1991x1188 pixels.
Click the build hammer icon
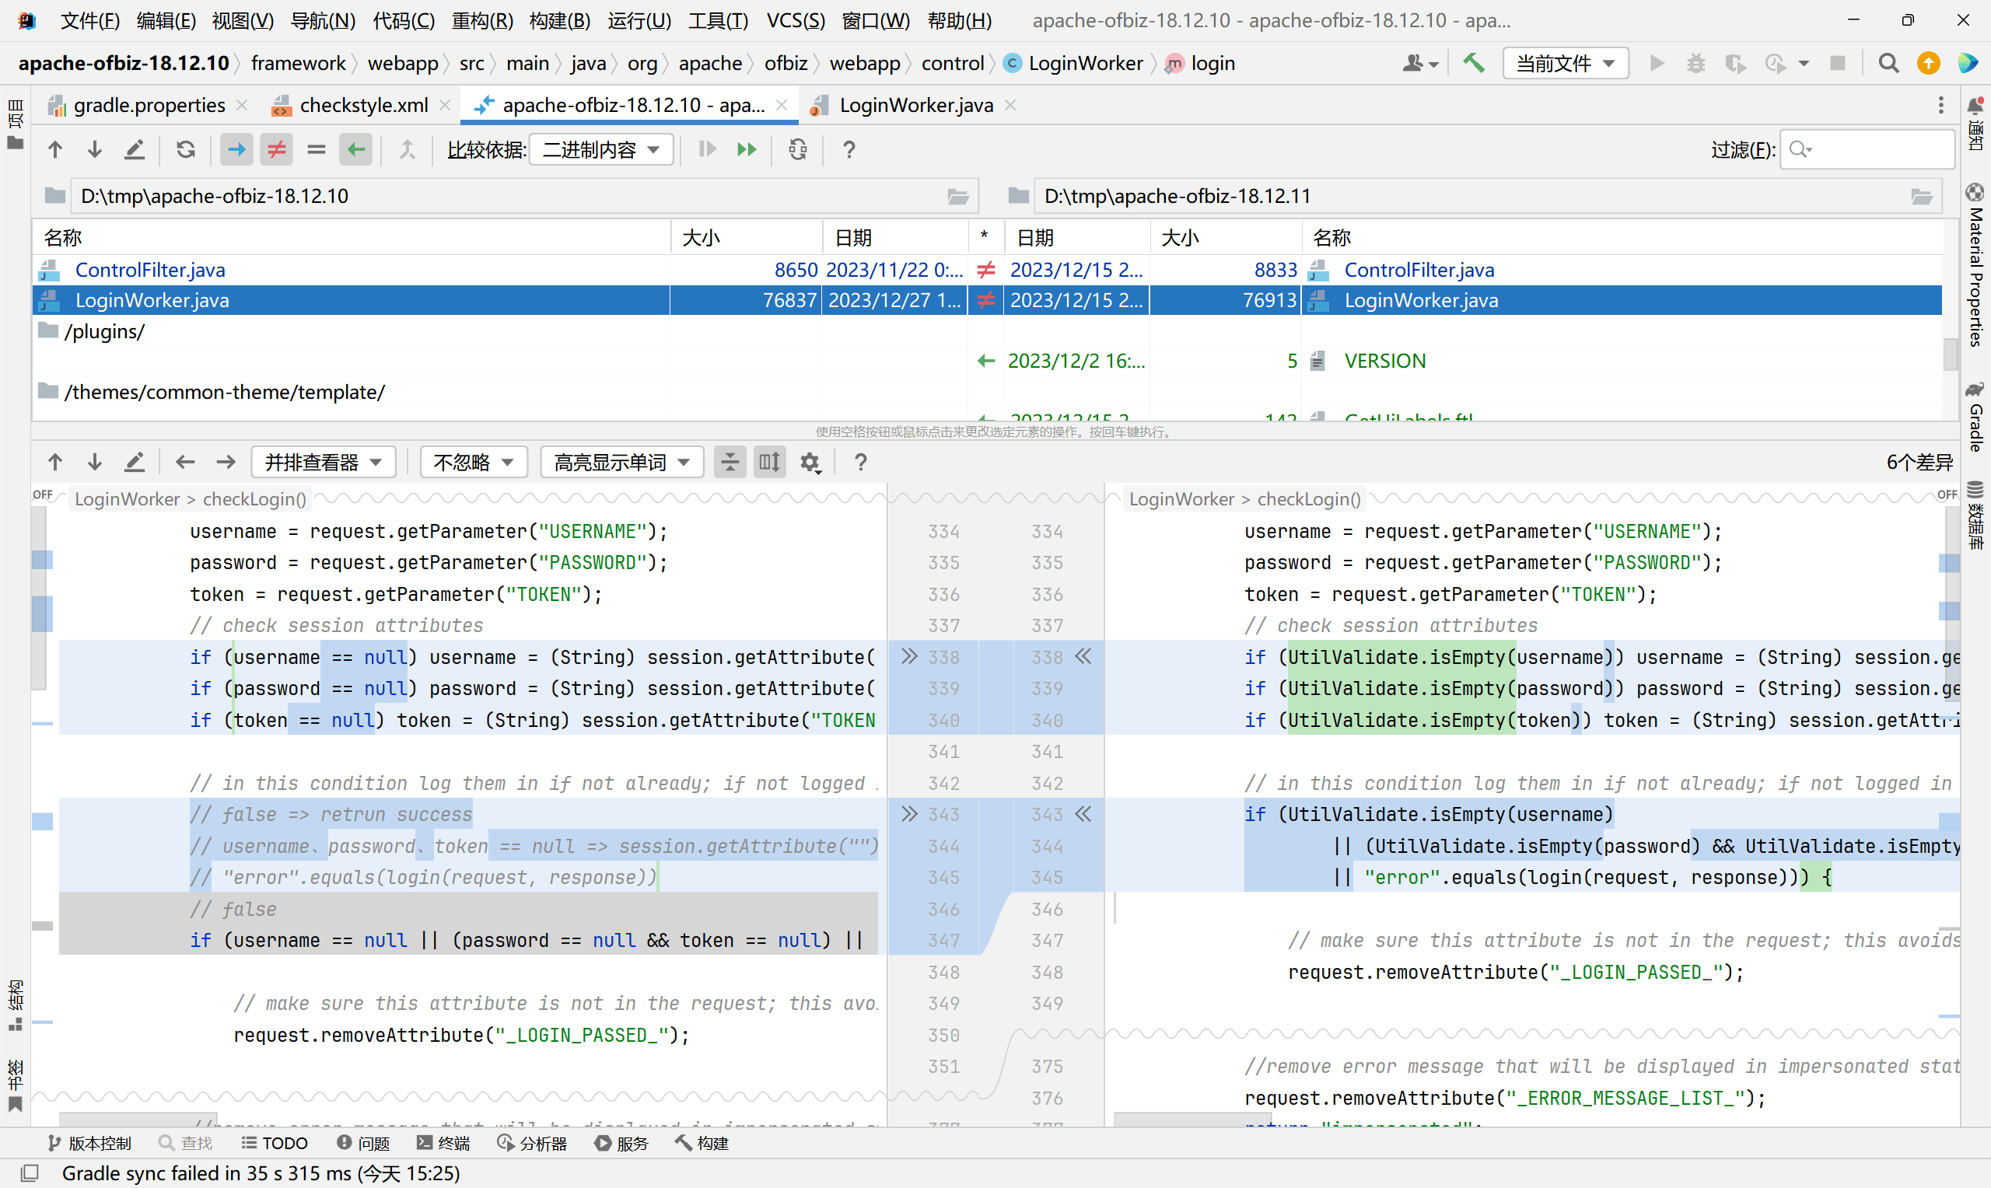point(1474,62)
